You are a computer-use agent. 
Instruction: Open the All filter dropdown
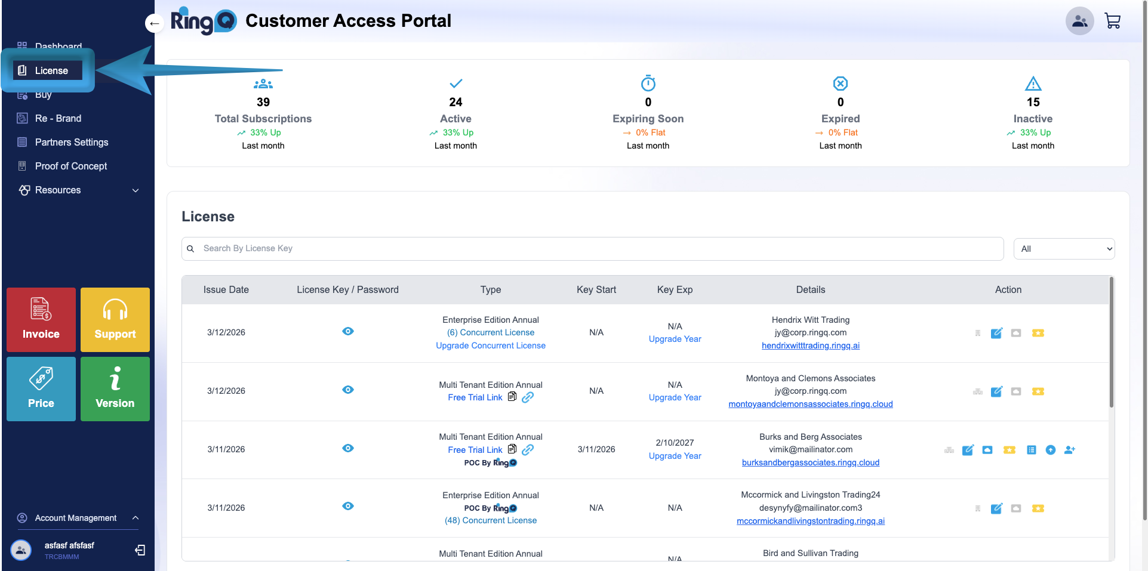click(1064, 248)
